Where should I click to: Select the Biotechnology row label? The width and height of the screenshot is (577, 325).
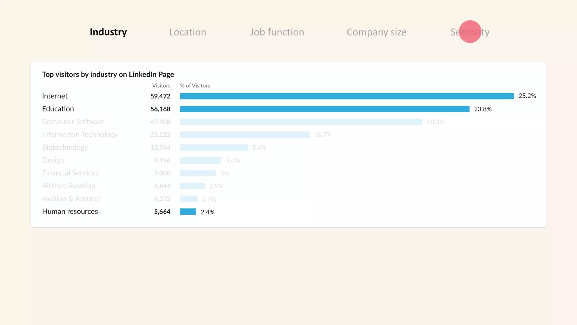(x=65, y=147)
